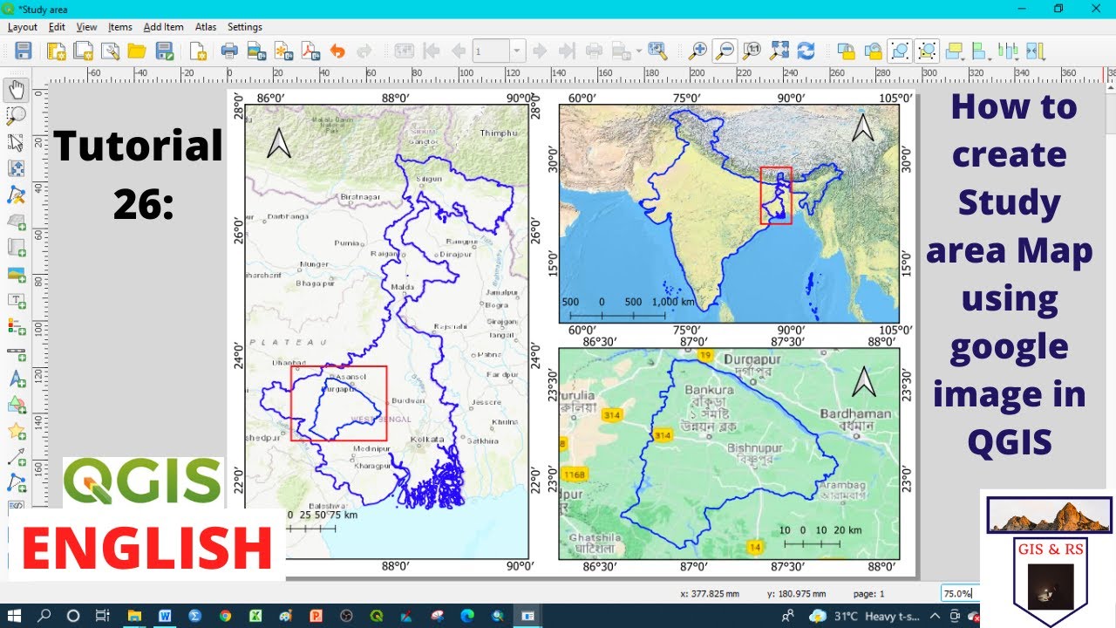Viewport: 1116px width, 628px height.
Task: Open raise items dropdown
Action: point(956,51)
